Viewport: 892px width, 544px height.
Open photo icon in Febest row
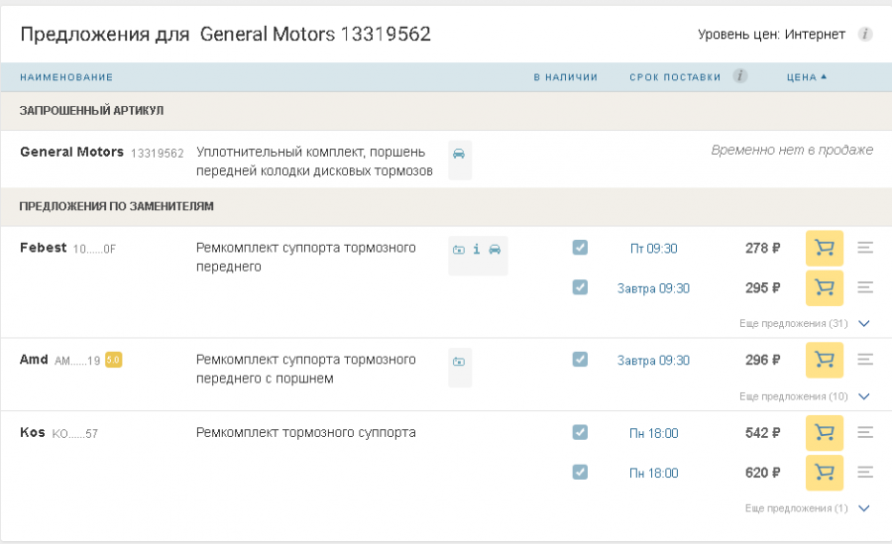[459, 250]
